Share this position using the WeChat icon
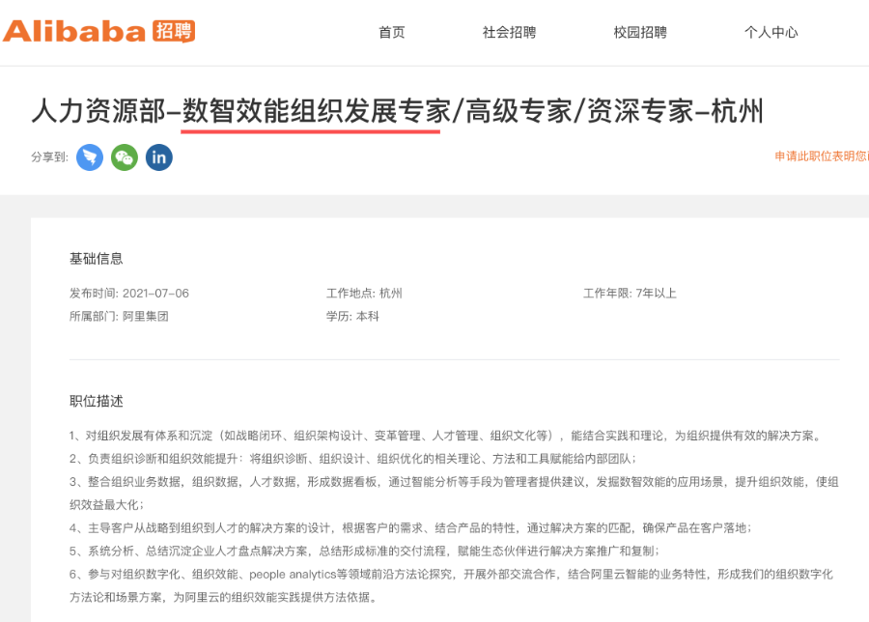 tap(124, 156)
